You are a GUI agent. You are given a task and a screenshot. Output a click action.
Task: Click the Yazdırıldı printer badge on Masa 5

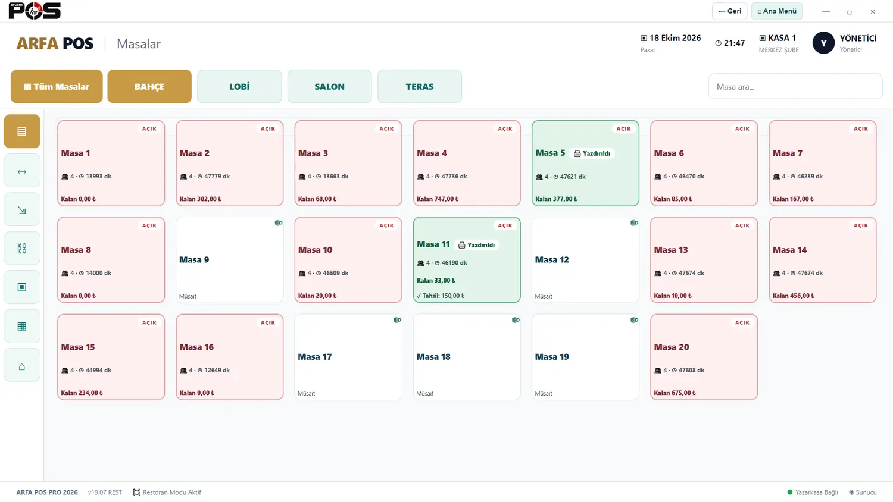[x=592, y=153]
